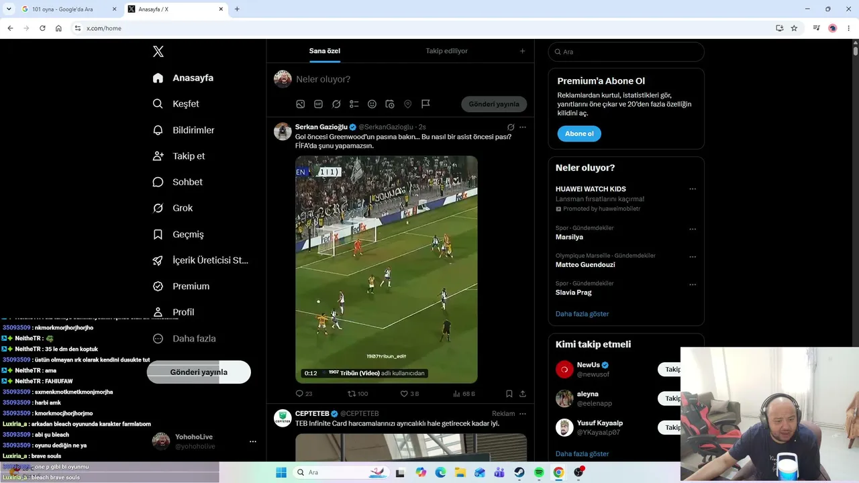
Task: Open Spotify from the taskbar
Action: (x=539, y=472)
